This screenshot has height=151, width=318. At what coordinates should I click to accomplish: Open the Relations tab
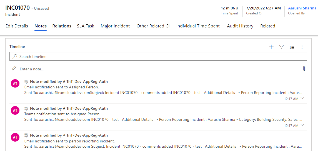(62, 26)
